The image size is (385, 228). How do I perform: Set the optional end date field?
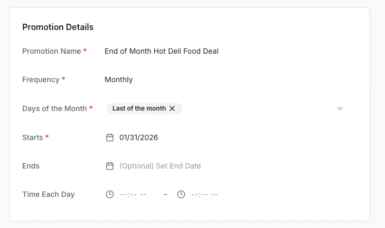pyautogui.click(x=160, y=166)
